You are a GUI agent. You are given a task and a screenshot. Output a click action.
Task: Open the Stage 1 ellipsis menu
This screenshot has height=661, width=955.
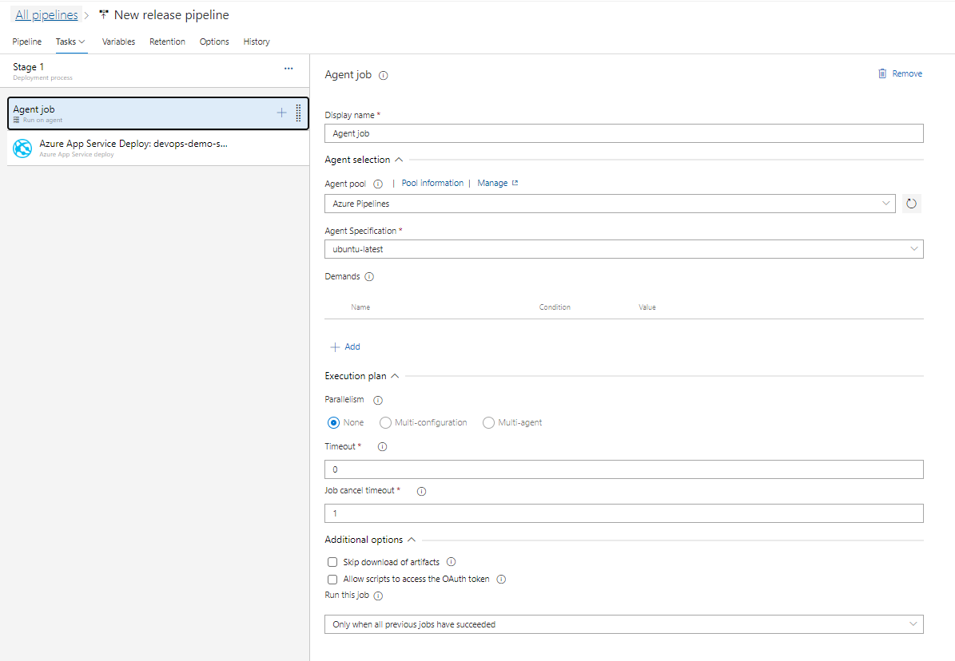(x=288, y=68)
